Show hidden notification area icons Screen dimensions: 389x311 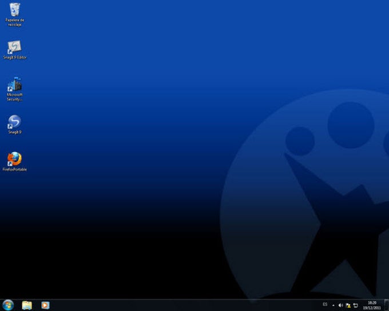pos(334,305)
